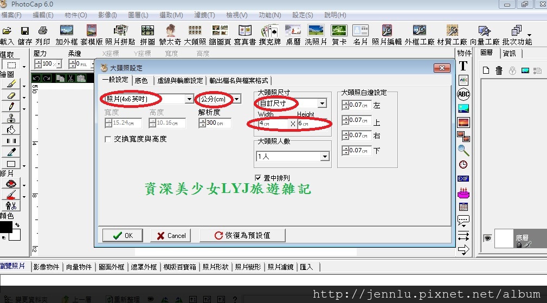Image resolution: width=547 pixels, height=303 pixels.
Task: Open the 加外框 add frame tool
Action: click(66, 35)
